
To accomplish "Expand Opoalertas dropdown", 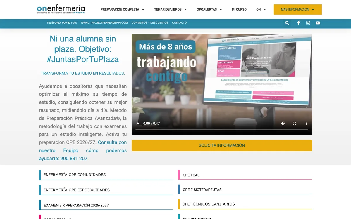I will tap(209, 10).
